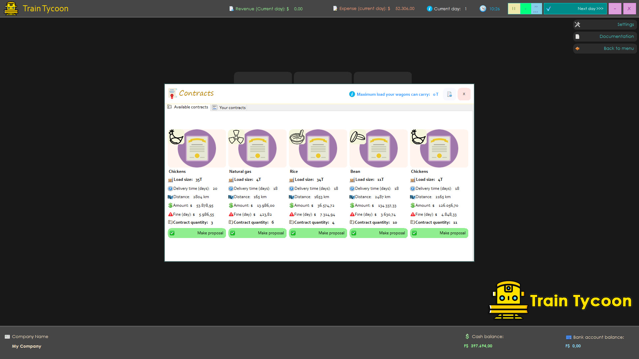Image resolution: width=639 pixels, height=359 pixels.
Task: Click the document export icon in the Contracts header
Action: tap(449, 94)
